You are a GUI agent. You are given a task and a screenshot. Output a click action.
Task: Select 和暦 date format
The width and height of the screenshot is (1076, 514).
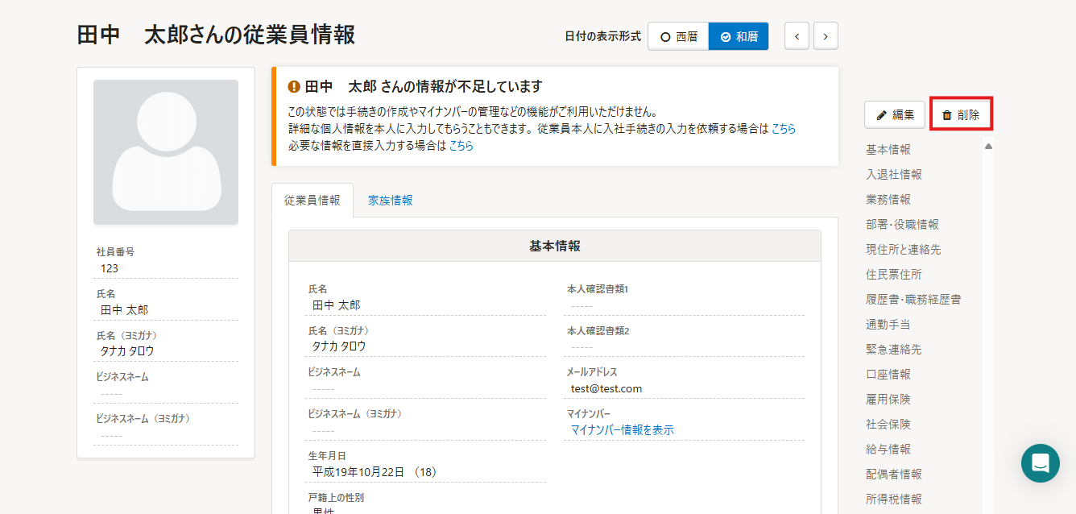(739, 36)
